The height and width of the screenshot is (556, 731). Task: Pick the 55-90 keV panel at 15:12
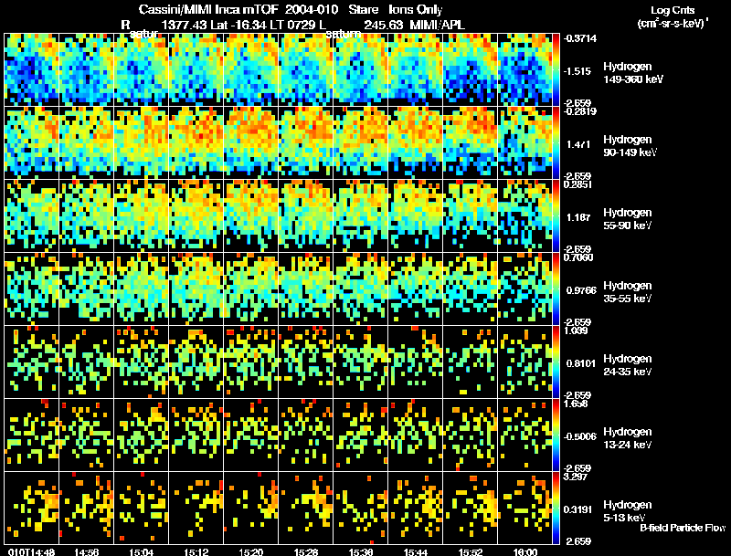pyautogui.click(x=196, y=215)
